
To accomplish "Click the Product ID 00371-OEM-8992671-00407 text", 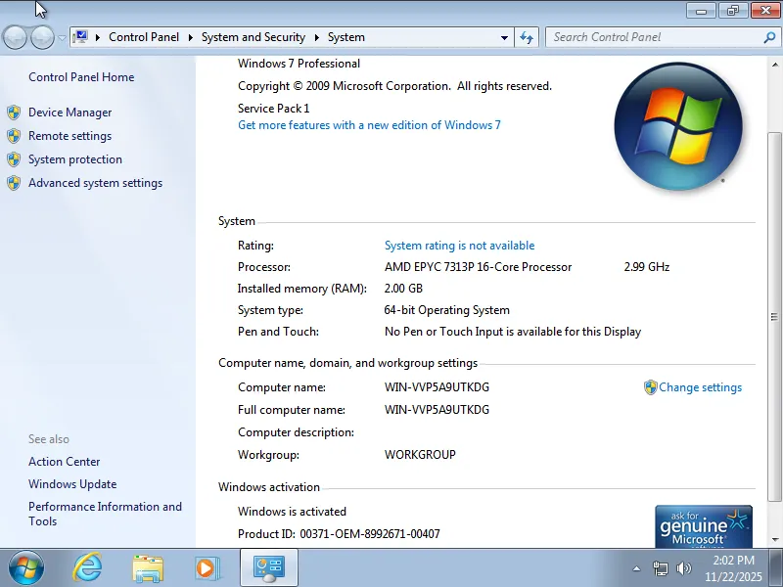I will click(x=339, y=534).
